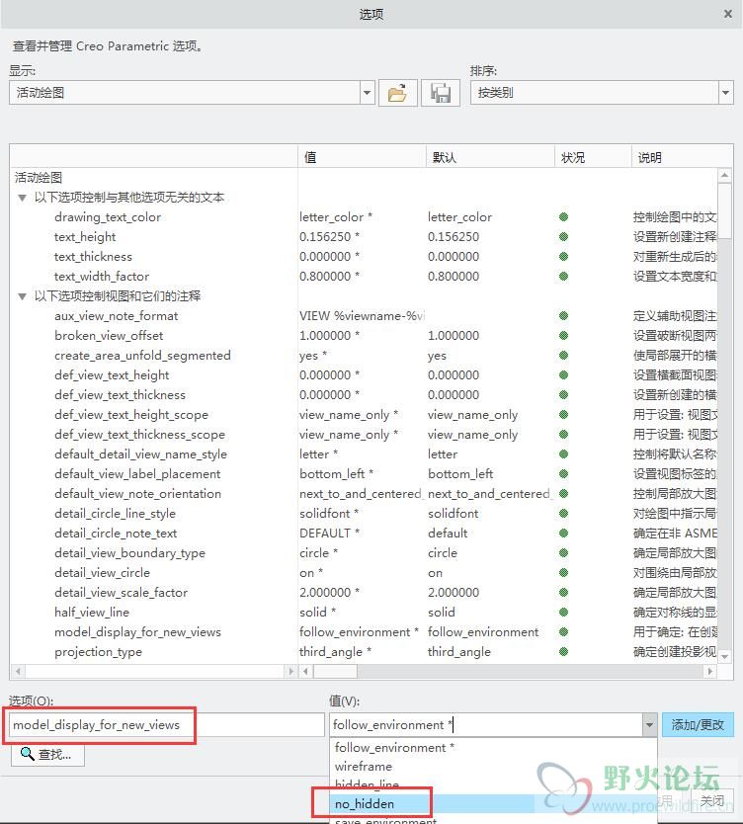Click the name-pane horizontal scrollbar left arrow
This screenshot has height=824, width=743.
click(18, 671)
